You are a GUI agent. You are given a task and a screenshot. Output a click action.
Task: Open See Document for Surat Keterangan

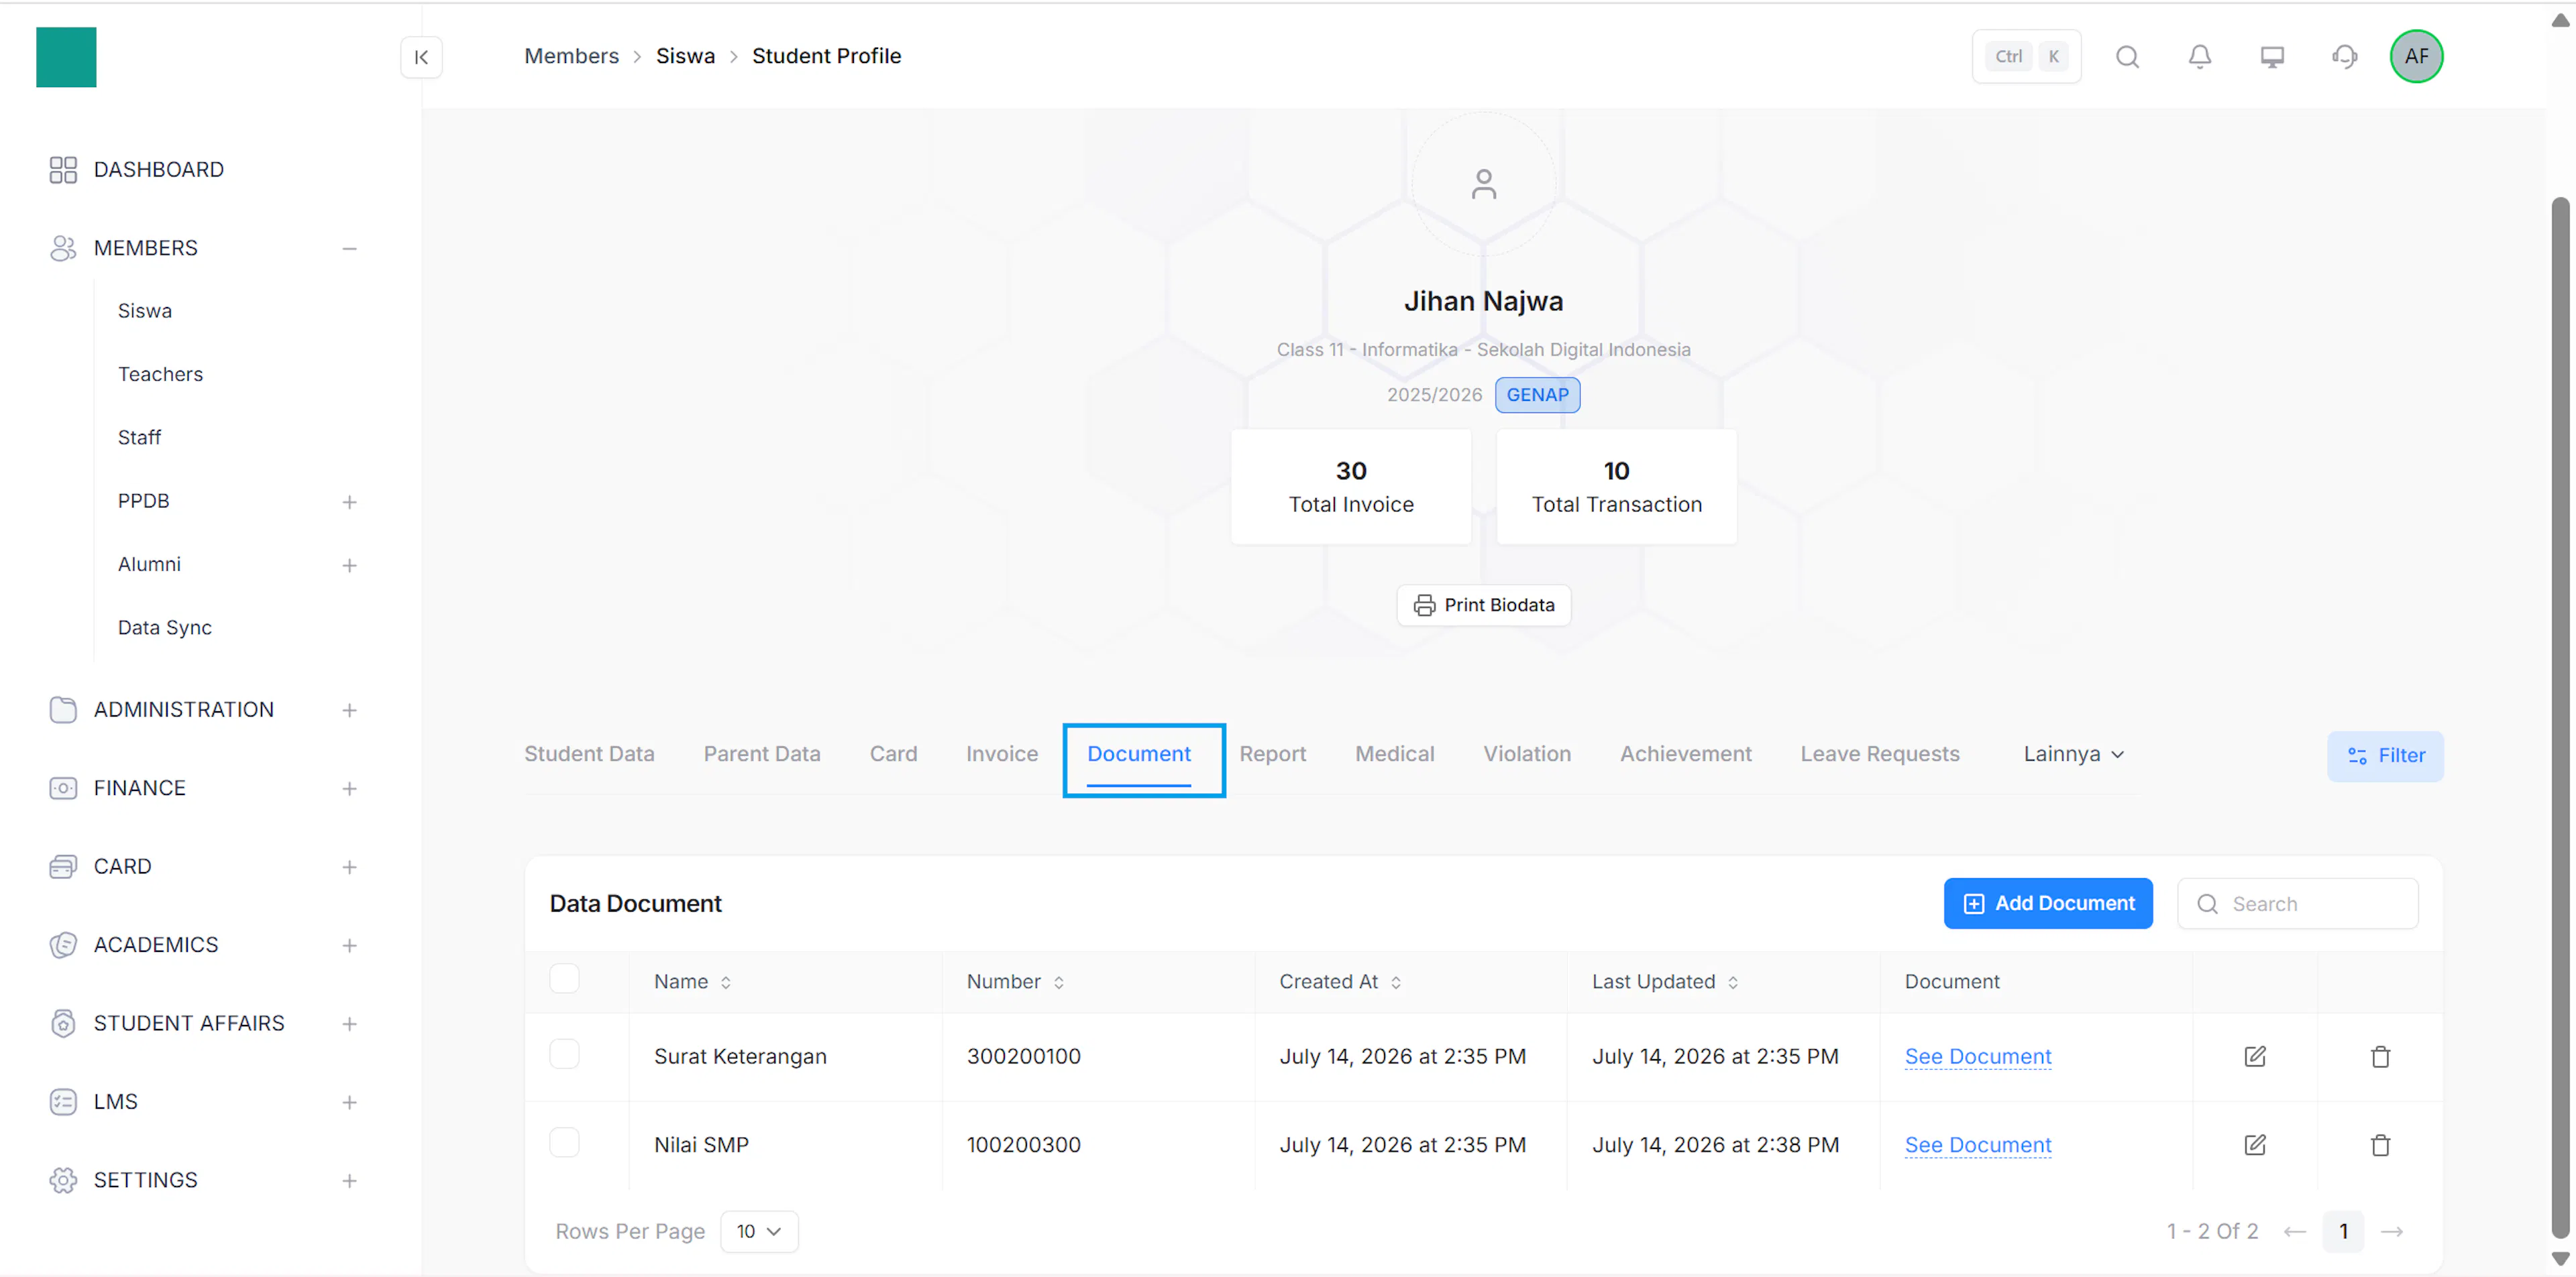coord(1977,1056)
